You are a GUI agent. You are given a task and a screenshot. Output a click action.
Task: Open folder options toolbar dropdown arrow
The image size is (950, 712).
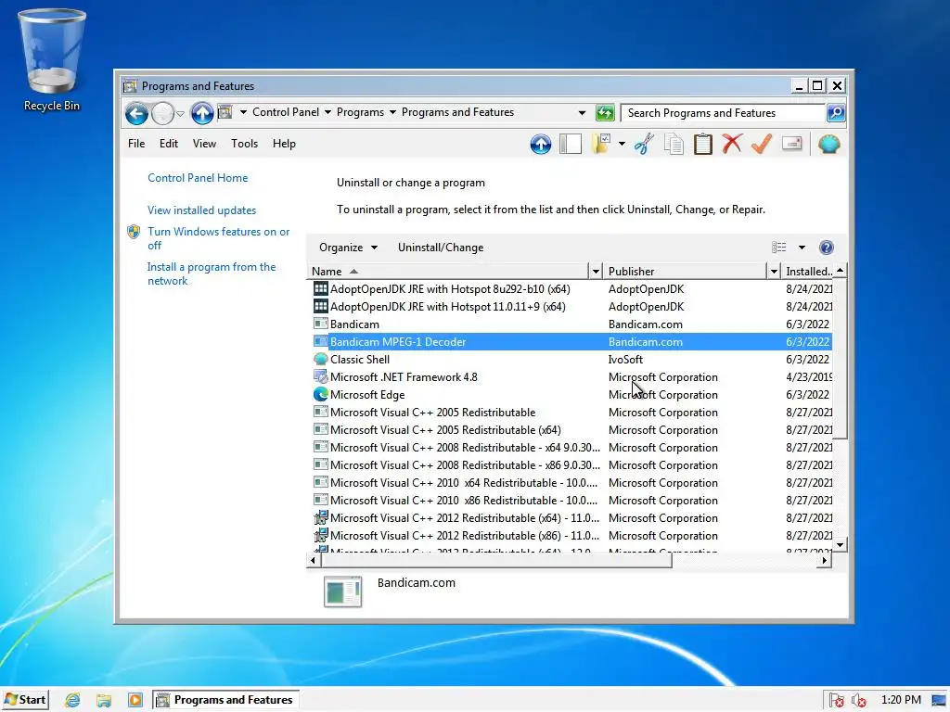tap(622, 144)
